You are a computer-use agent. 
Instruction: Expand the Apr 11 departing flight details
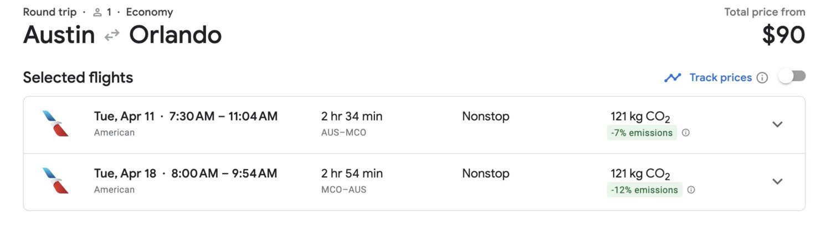(x=777, y=124)
